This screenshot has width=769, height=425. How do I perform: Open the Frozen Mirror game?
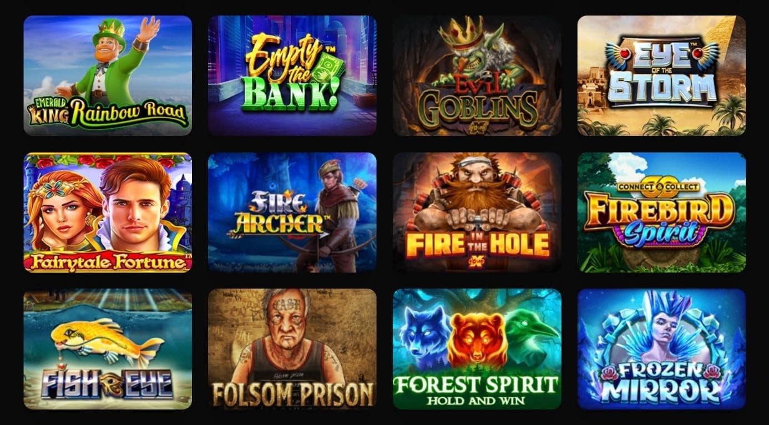(x=661, y=349)
